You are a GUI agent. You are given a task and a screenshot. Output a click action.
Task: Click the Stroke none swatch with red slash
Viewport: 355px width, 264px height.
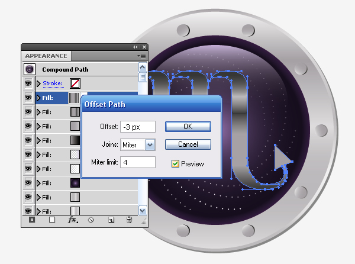click(x=75, y=83)
